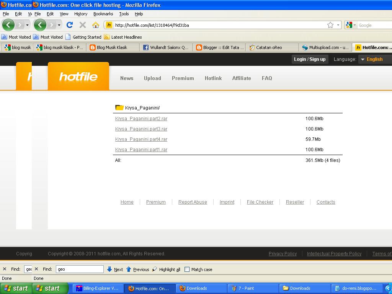Download Krysa_Paganini.part4.rar

coord(141,139)
